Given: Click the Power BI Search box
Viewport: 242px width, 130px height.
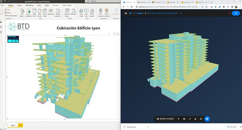Looking at the screenshot, I should pos(102,1).
